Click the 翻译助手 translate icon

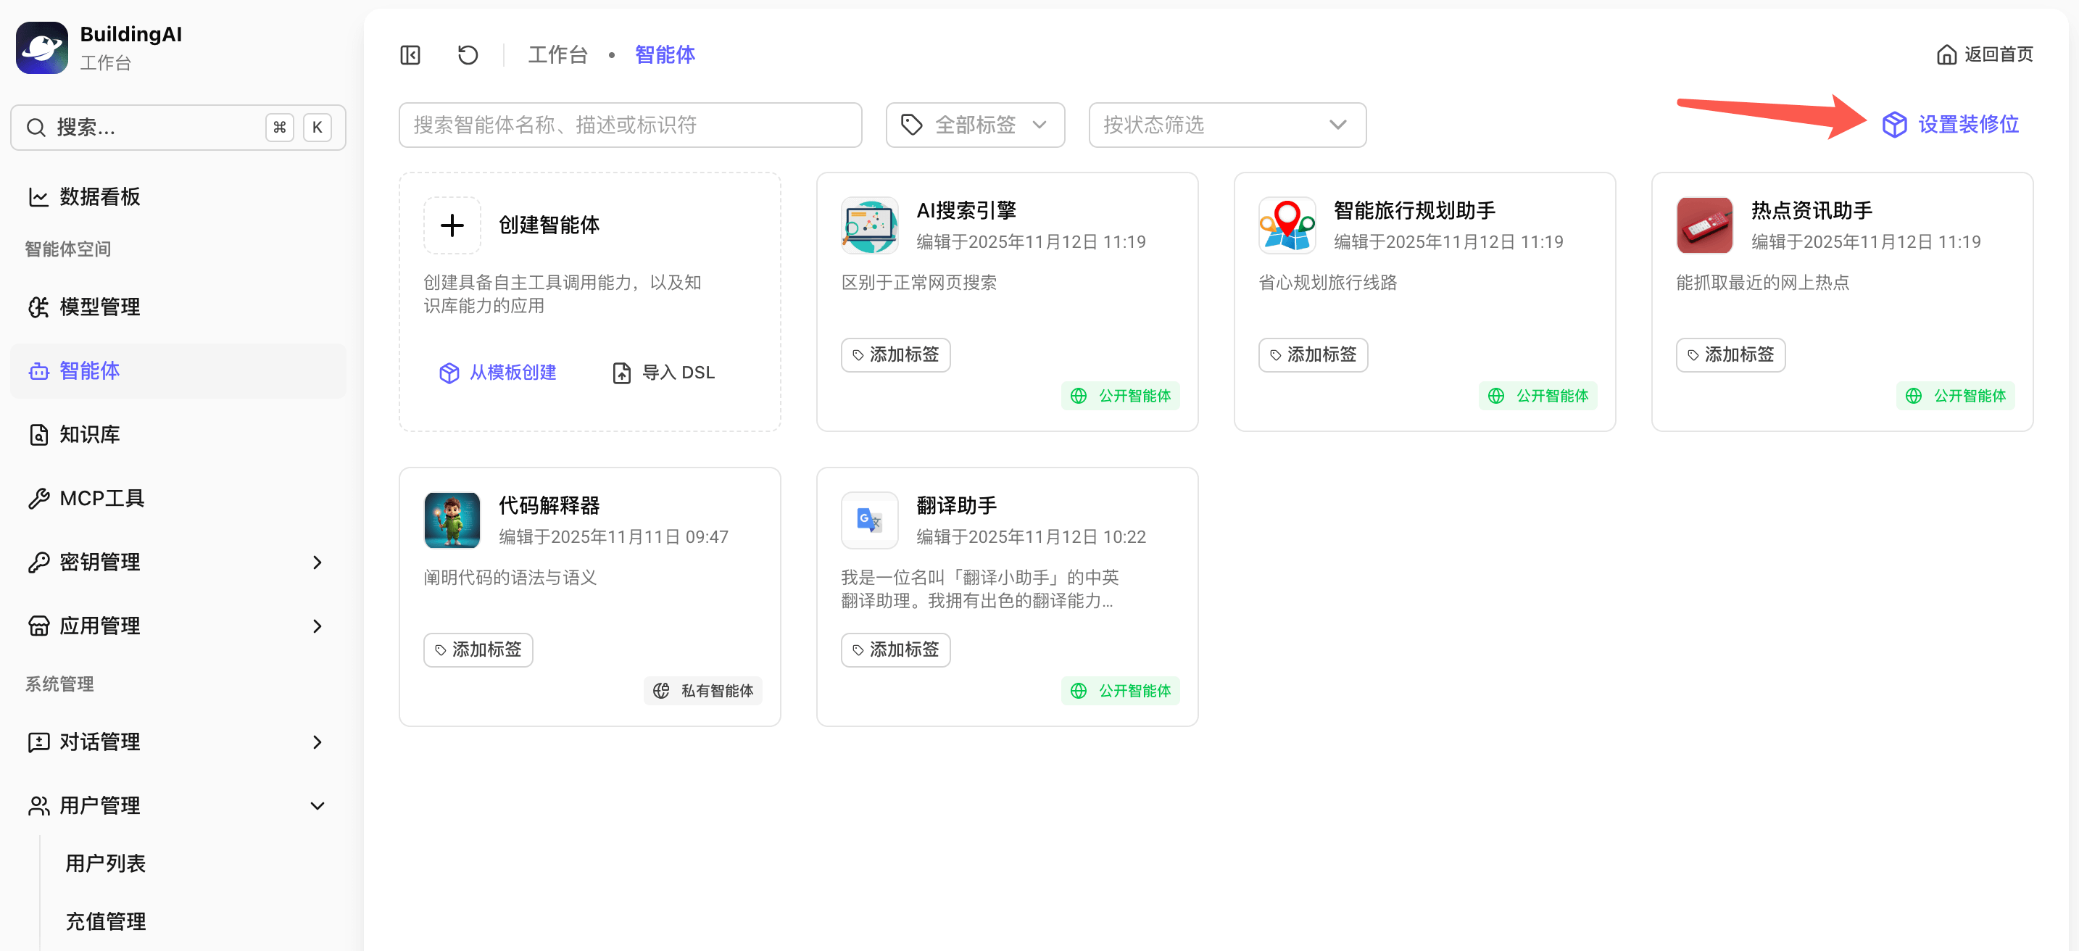click(869, 520)
